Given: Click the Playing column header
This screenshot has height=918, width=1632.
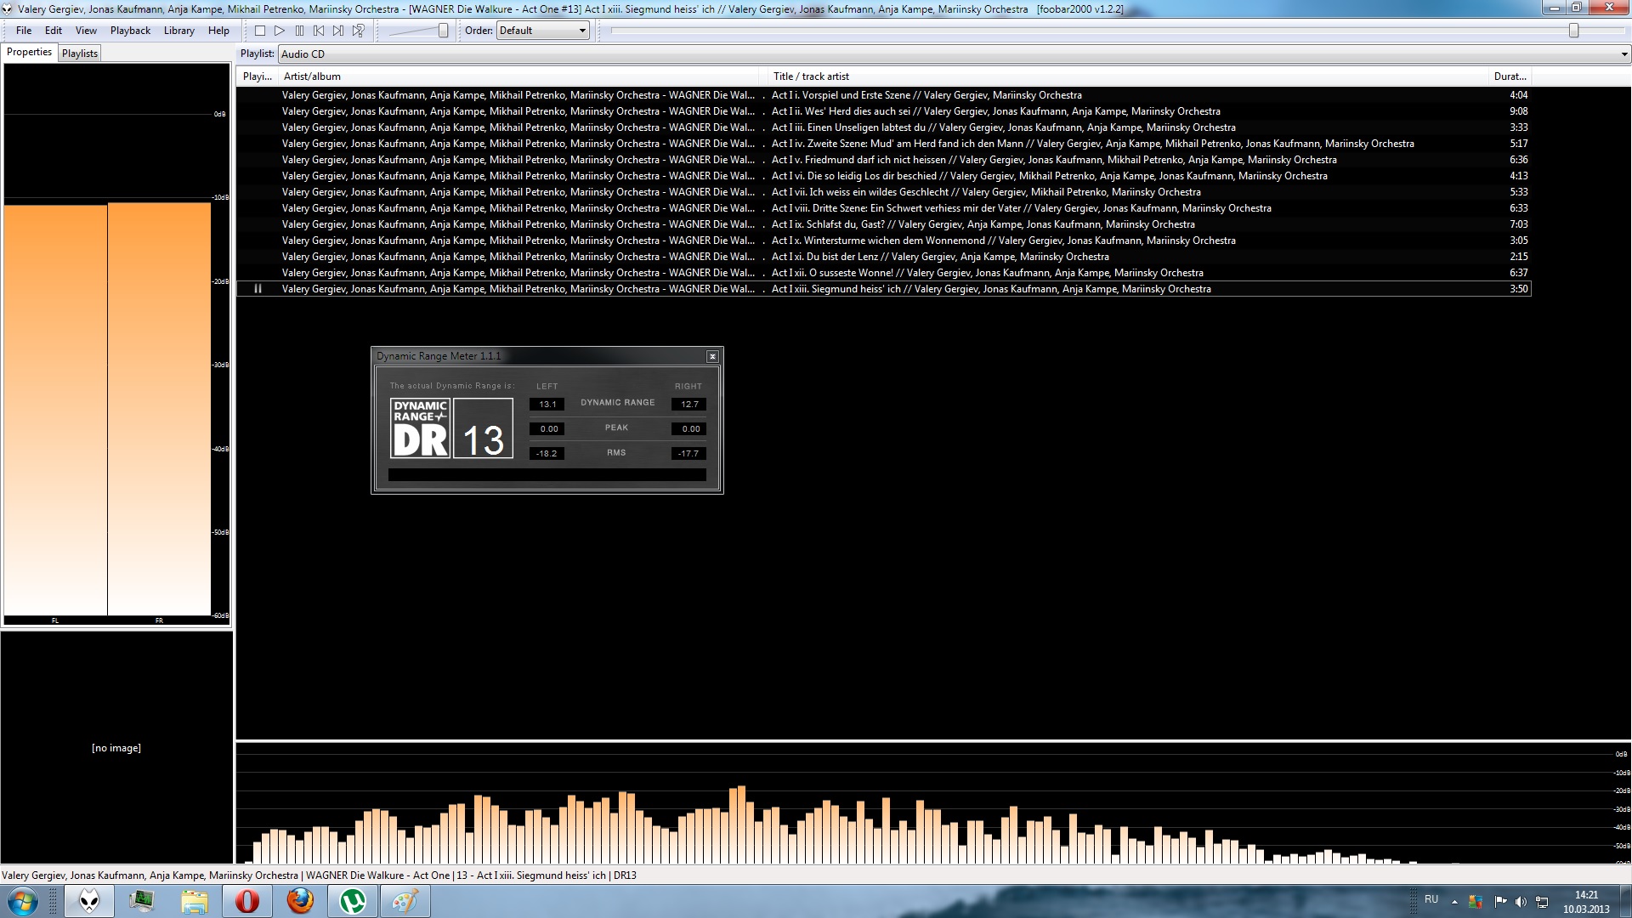Looking at the screenshot, I should pyautogui.click(x=258, y=76).
